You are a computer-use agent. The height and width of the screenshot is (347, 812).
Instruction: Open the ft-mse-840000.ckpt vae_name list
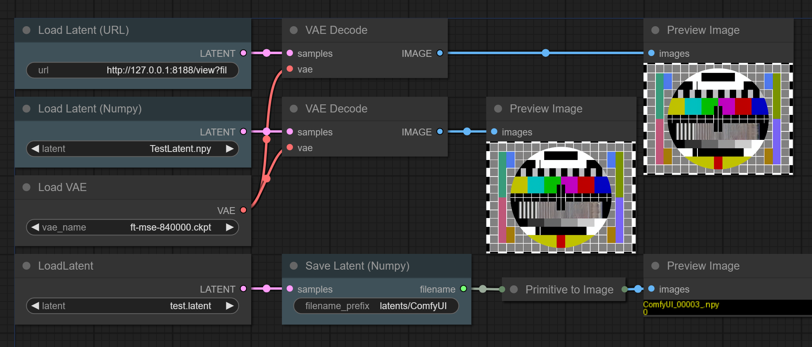tap(132, 227)
